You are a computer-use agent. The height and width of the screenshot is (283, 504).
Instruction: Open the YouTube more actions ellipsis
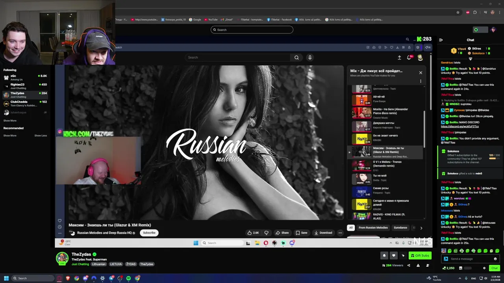[340, 233]
